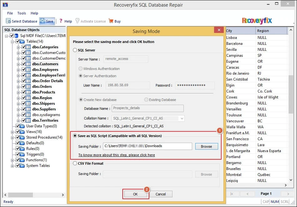Click the Triggers(0) folder icon

22,154
